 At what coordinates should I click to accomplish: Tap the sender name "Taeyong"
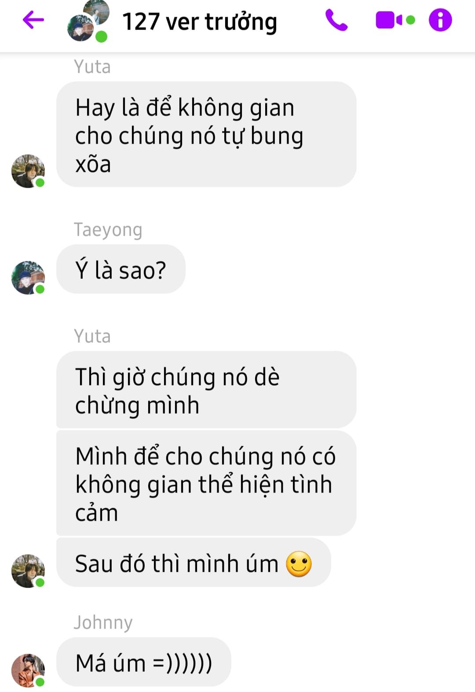coord(108,230)
